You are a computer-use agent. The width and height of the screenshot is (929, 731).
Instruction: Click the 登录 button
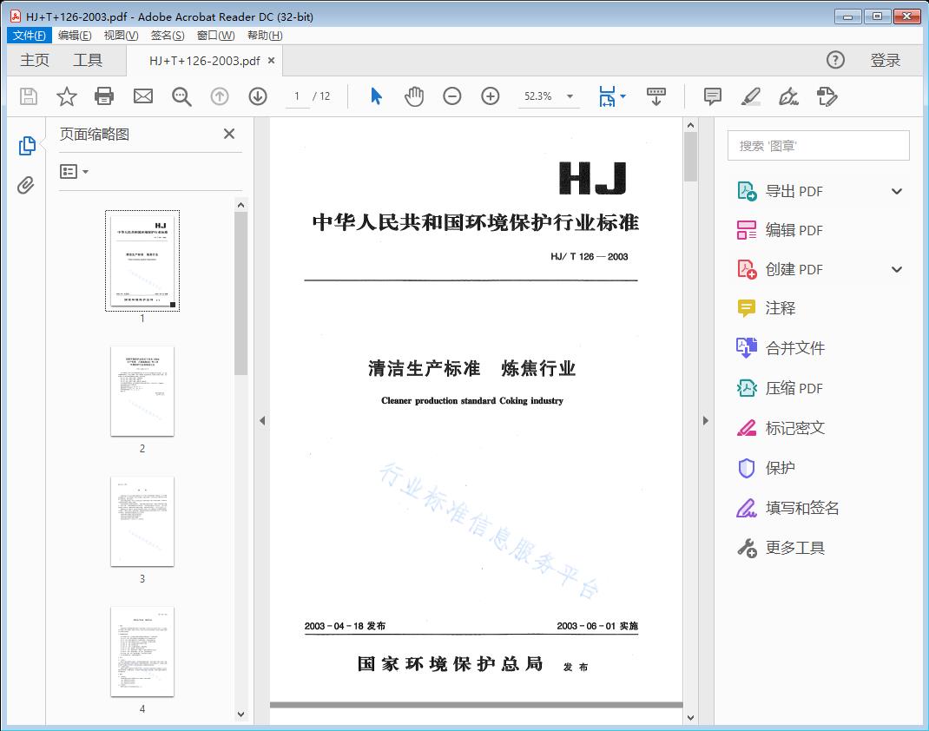(887, 60)
